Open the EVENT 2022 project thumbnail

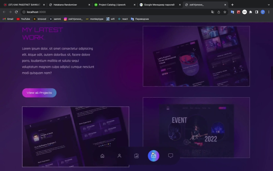(196, 127)
